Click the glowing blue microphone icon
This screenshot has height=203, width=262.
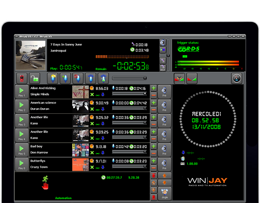click(x=90, y=78)
